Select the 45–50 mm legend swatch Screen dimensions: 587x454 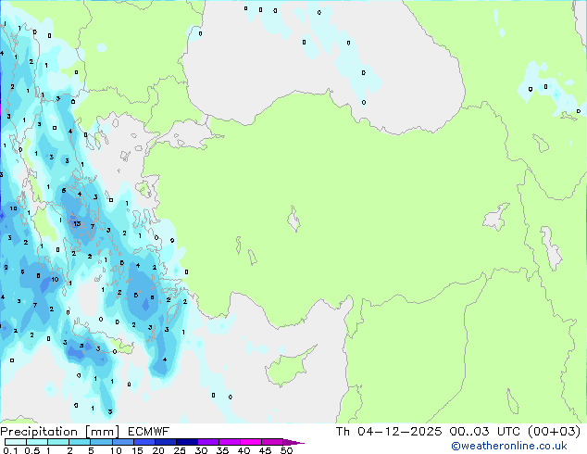pyautogui.click(x=272, y=442)
